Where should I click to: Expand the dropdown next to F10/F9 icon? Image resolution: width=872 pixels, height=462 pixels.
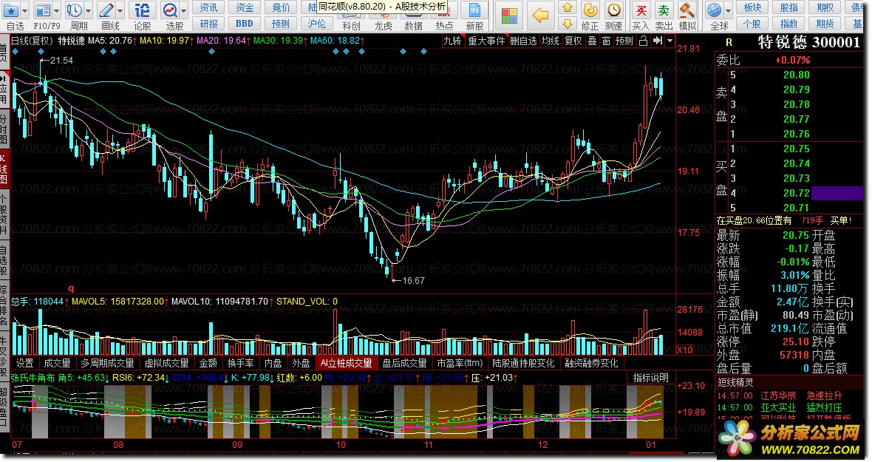tap(56, 11)
